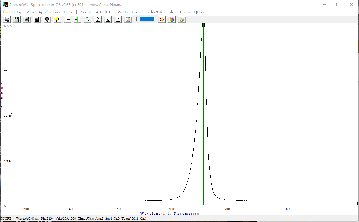The image size is (359, 222).
Task: Click the open file folder icon
Action: [7, 20]
